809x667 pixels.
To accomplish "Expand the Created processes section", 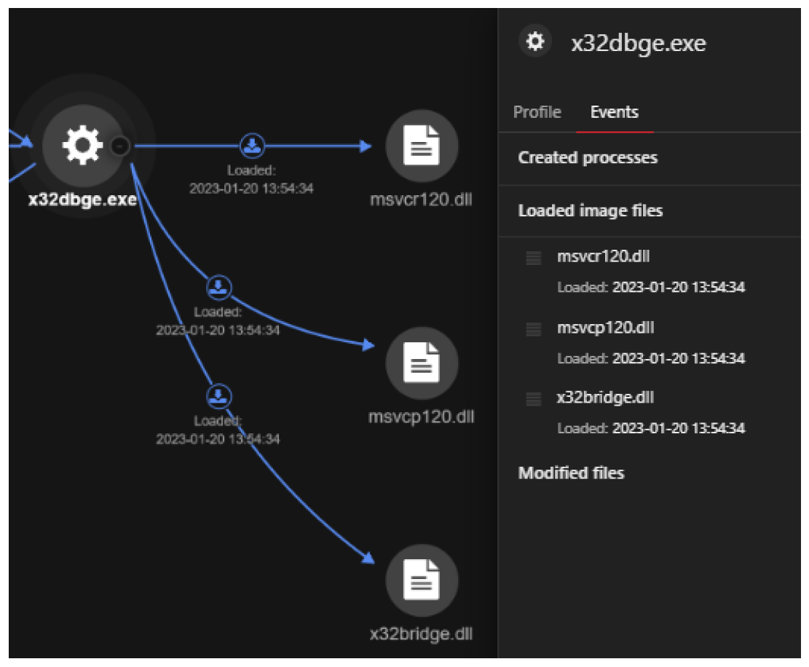I will coord(587,158).
